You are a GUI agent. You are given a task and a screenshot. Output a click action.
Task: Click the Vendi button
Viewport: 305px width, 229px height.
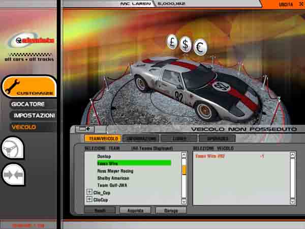click(100, 210)
